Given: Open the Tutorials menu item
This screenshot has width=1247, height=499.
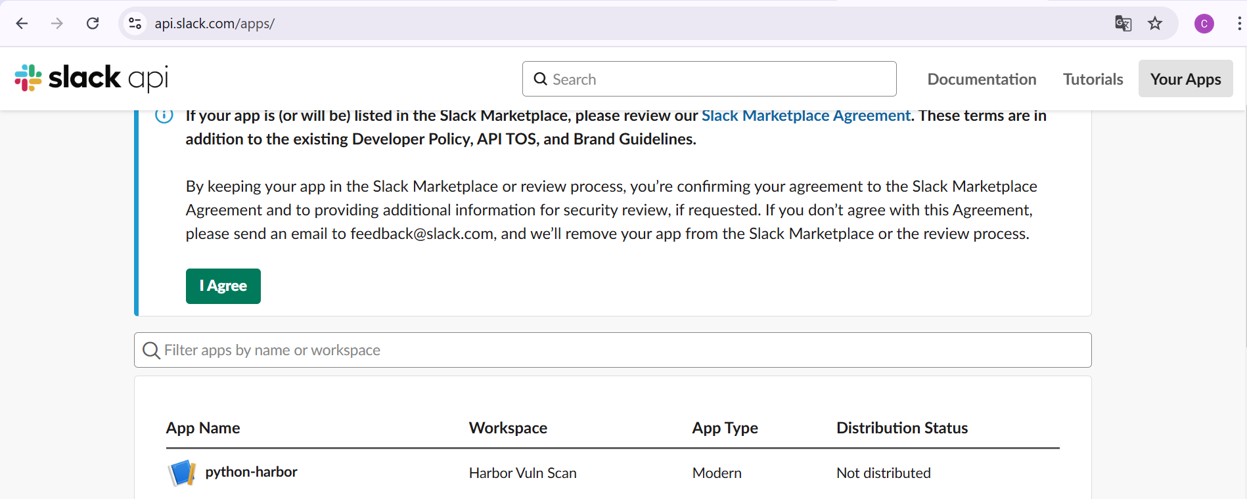Looking at the screenshot, I should 1093,79.
